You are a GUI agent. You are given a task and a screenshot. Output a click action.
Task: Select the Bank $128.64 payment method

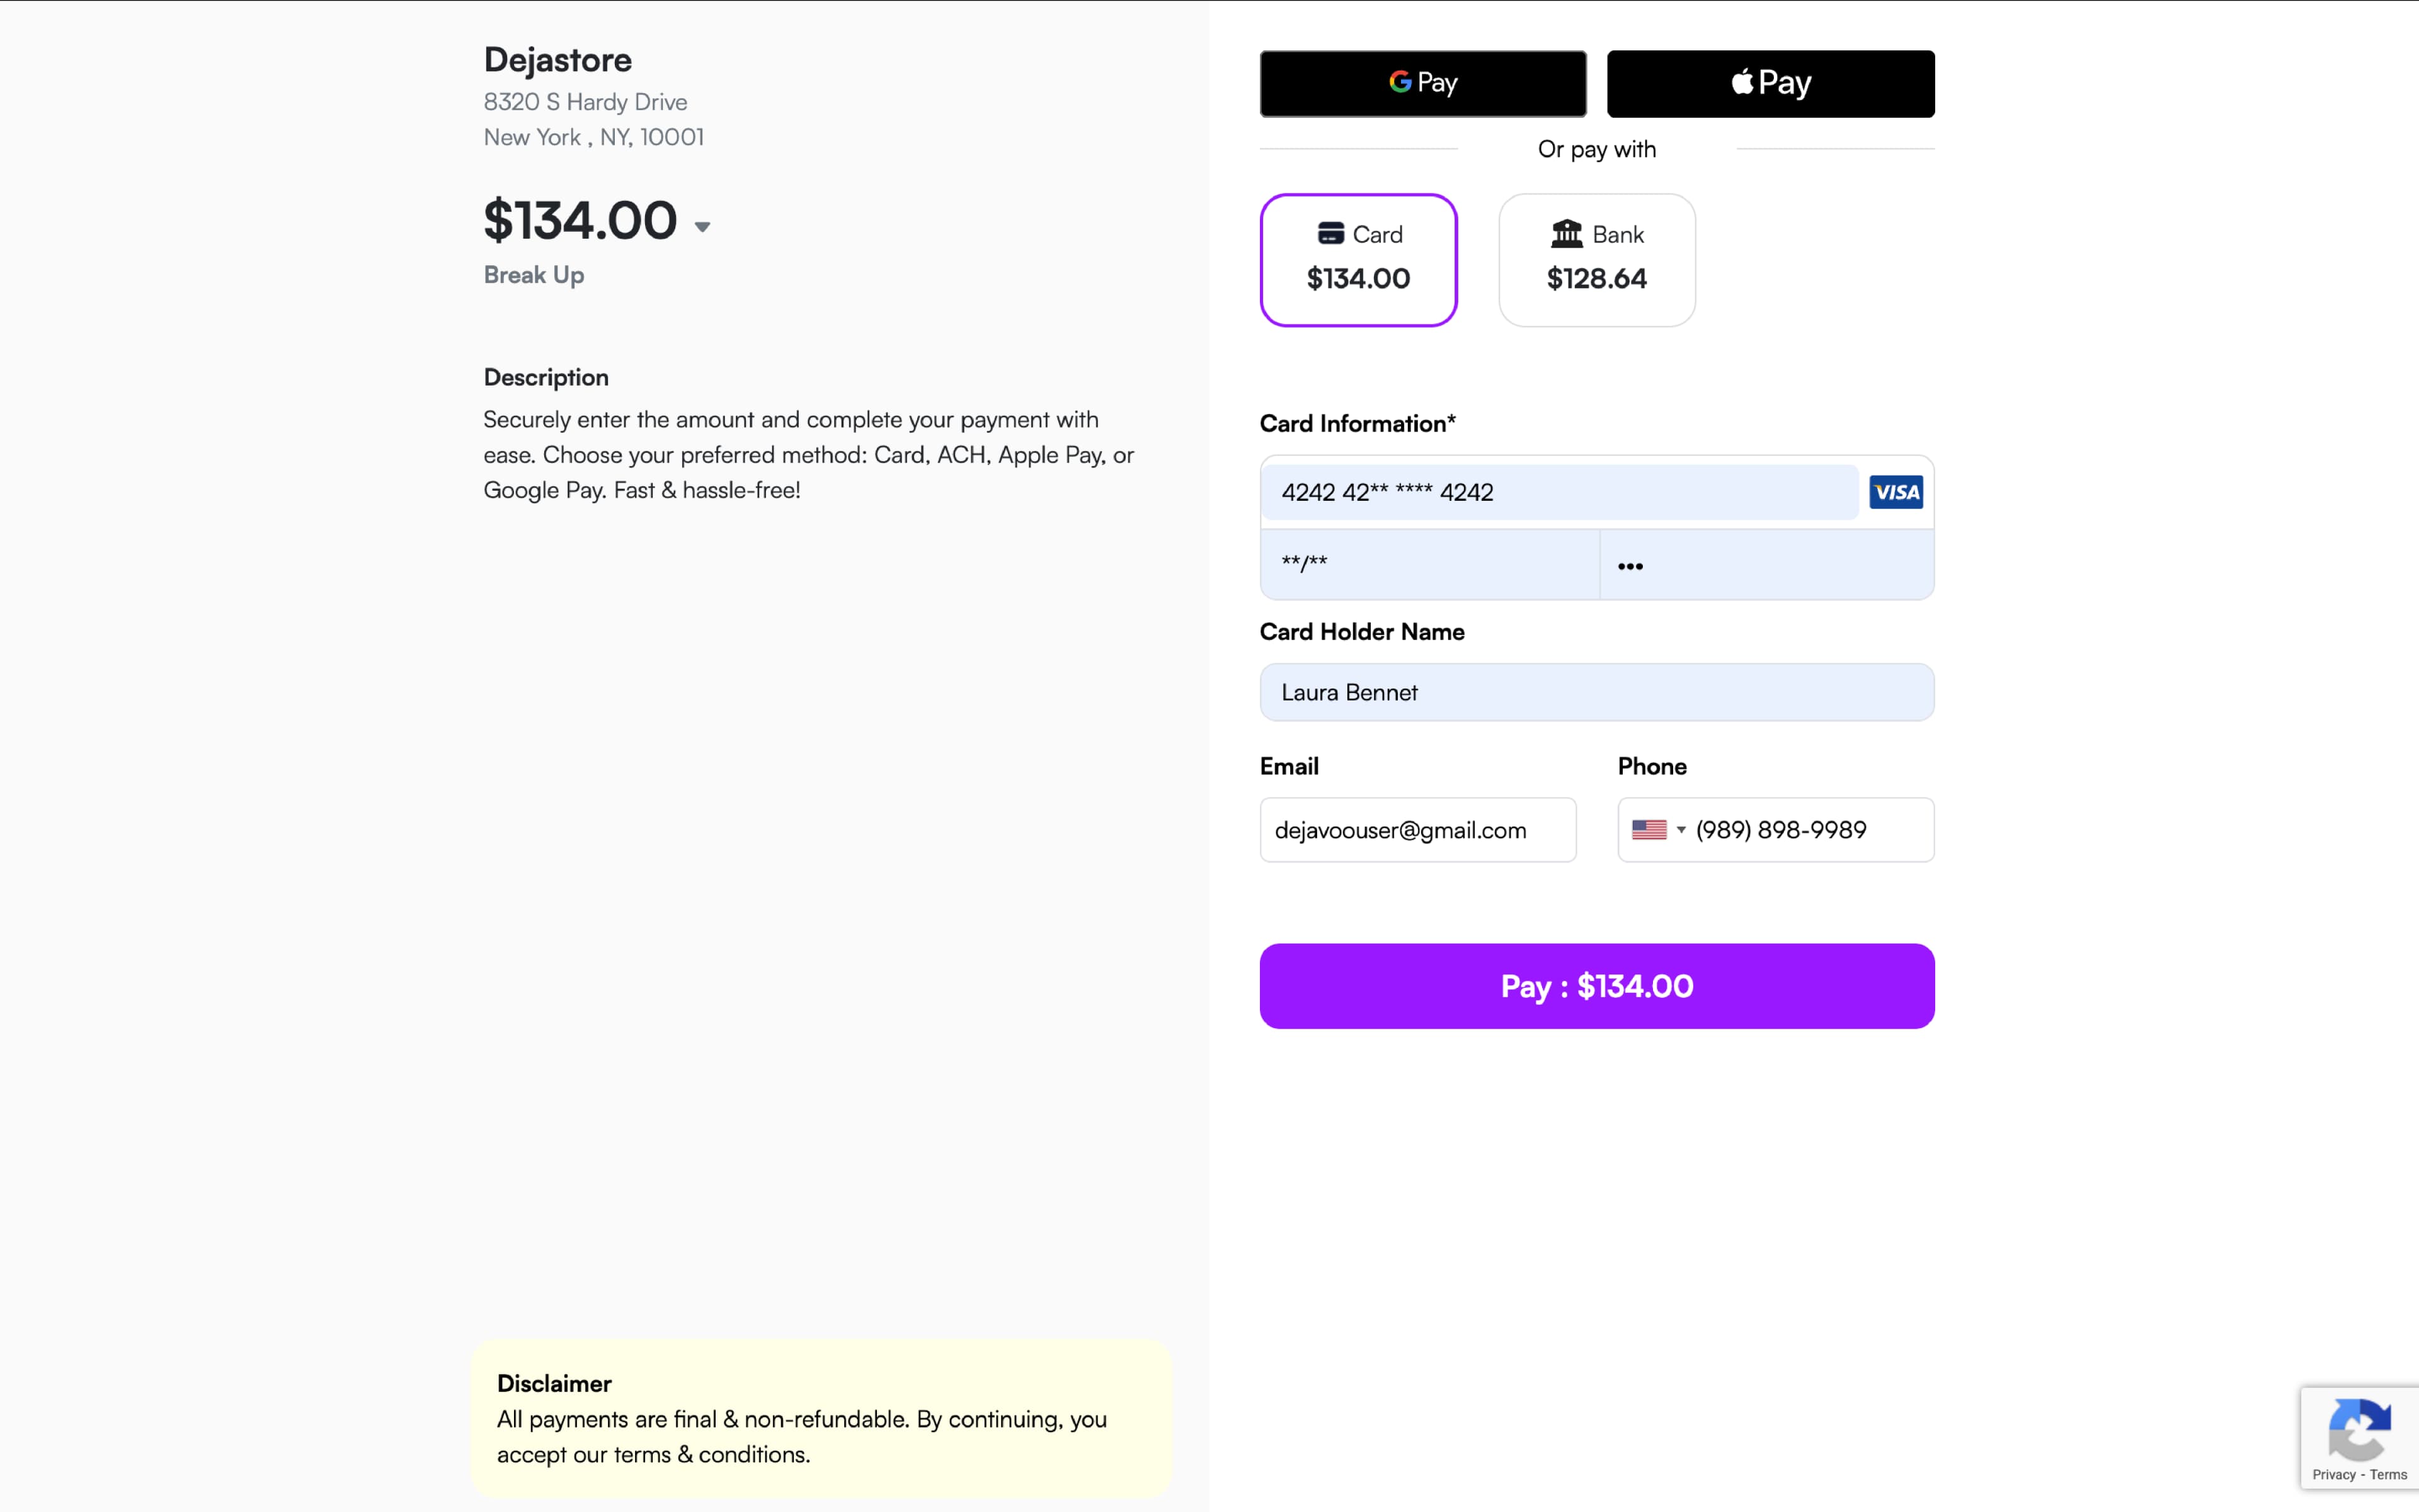click(x=1596, y=260)
